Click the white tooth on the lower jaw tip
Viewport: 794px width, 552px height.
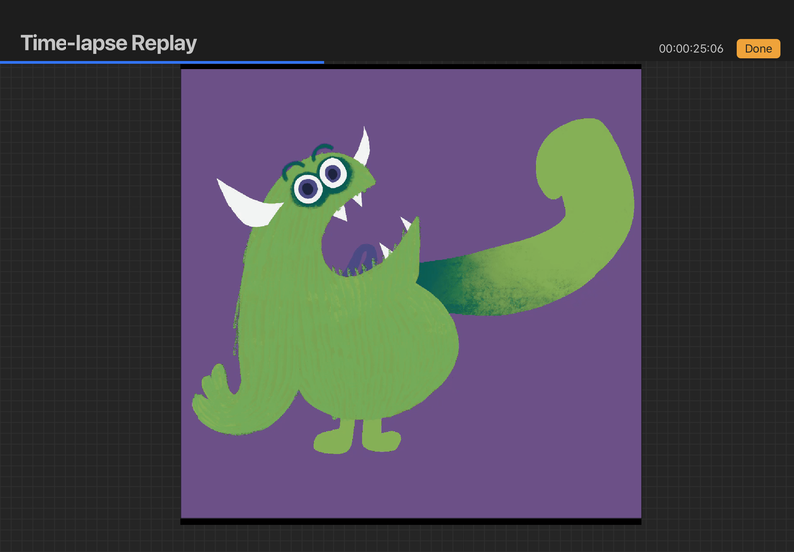[x=405, y=224]
